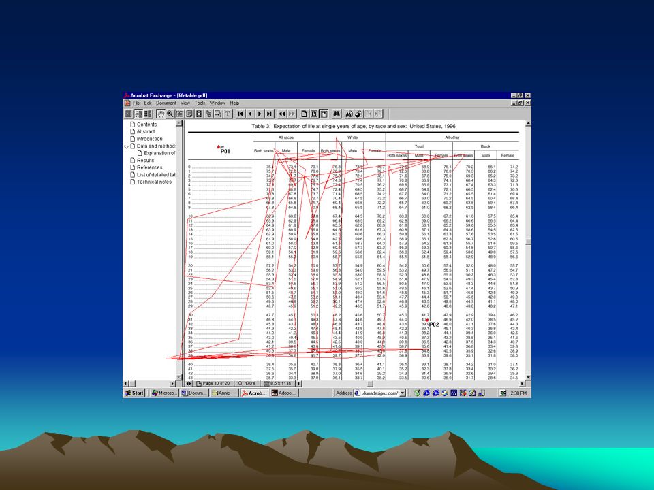Click the All other column heading

452,137
